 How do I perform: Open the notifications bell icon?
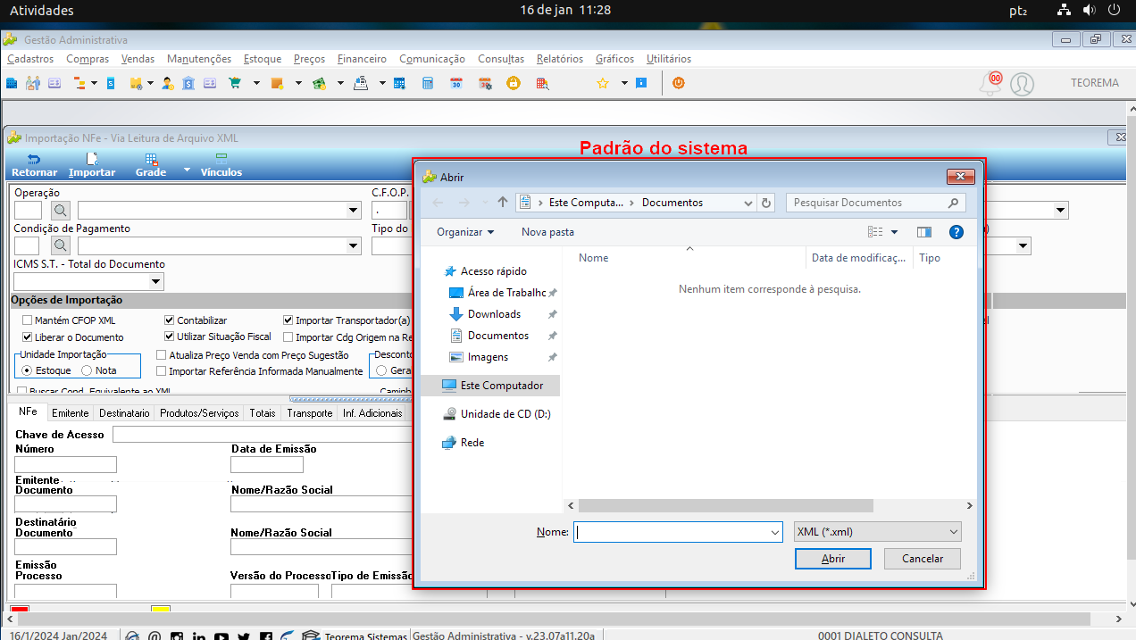click(x=990, y=84)
